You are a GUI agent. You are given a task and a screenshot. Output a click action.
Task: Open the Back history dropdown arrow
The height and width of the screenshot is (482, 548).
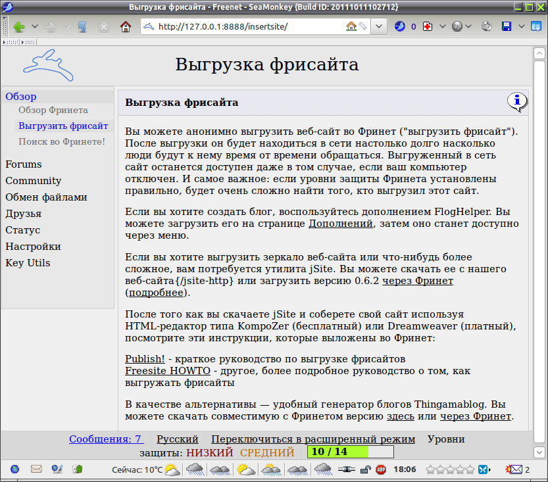click(35, 26)
